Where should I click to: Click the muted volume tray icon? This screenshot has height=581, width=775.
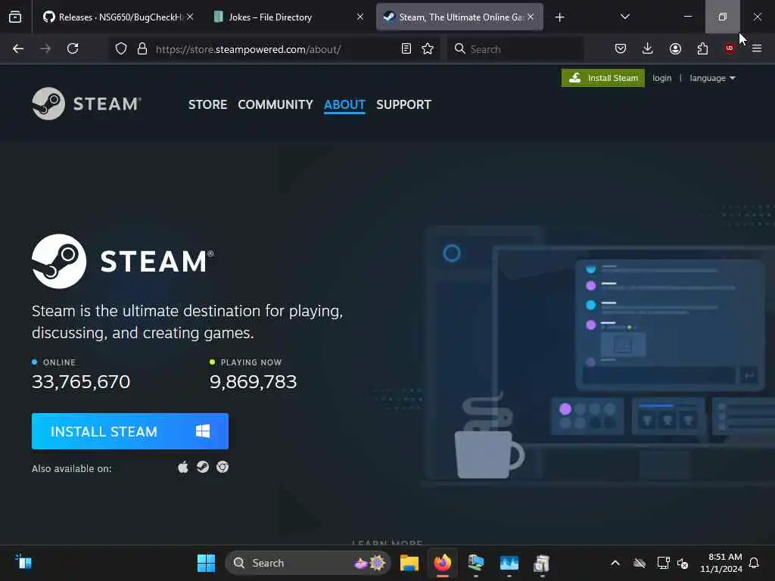(683, 563)
